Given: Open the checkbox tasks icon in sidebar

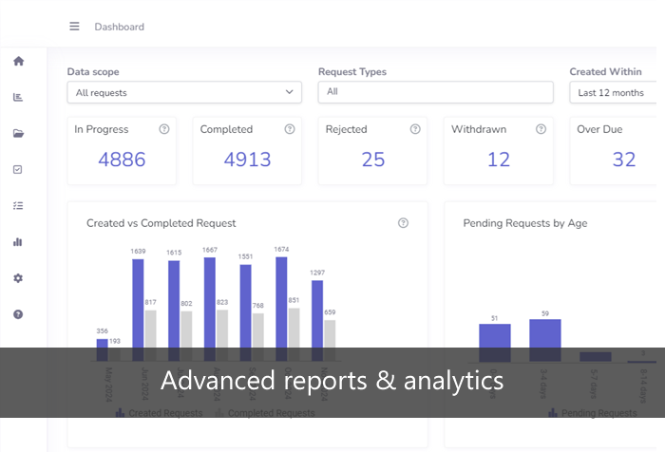Looking at the screenshot, I should [18, 170].
